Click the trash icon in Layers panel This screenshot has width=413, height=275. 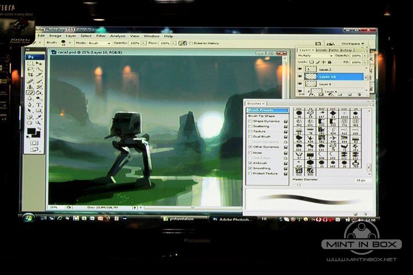pyautogui.click(x=359, y=94)
